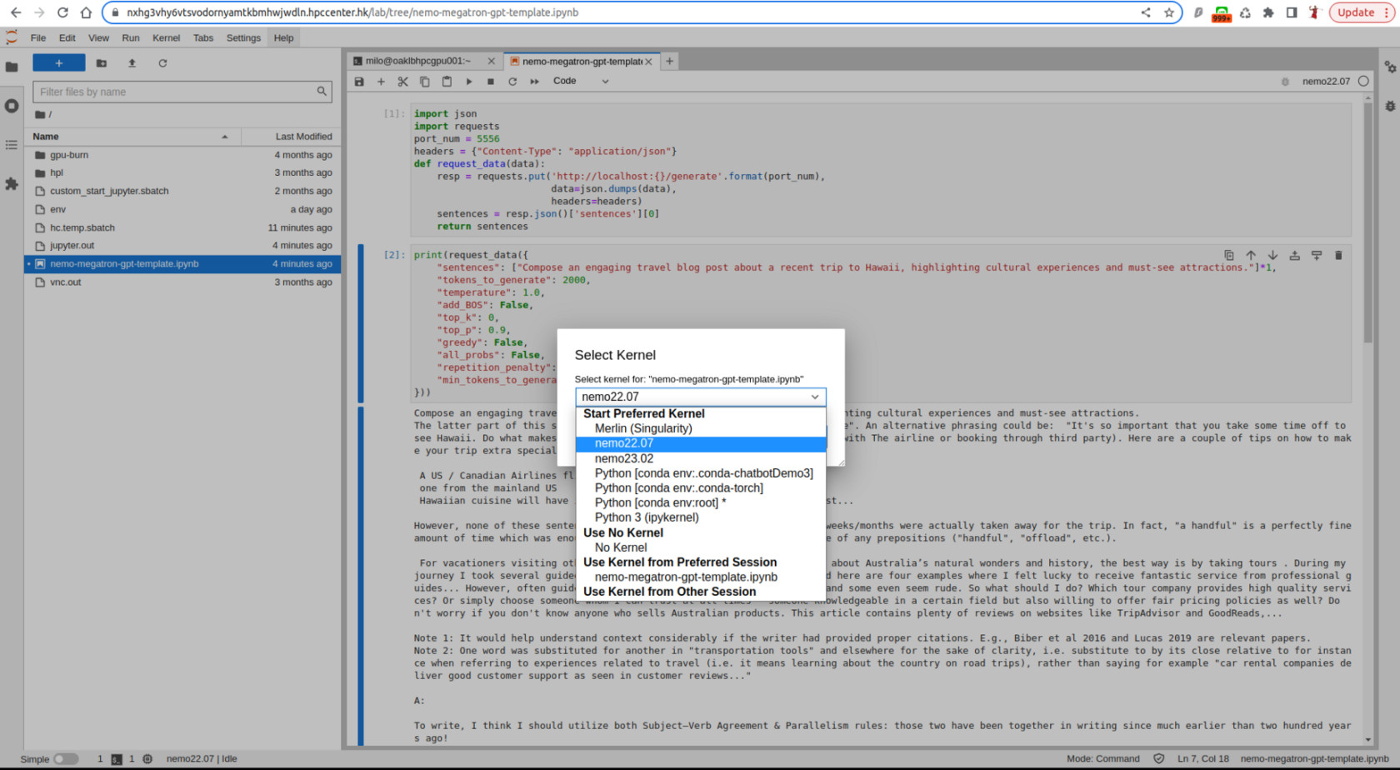Image resolution: width=1400 pixels, height=770 pixels.
Task: Toggle Simple mode switch
Action: pos(65,759)
